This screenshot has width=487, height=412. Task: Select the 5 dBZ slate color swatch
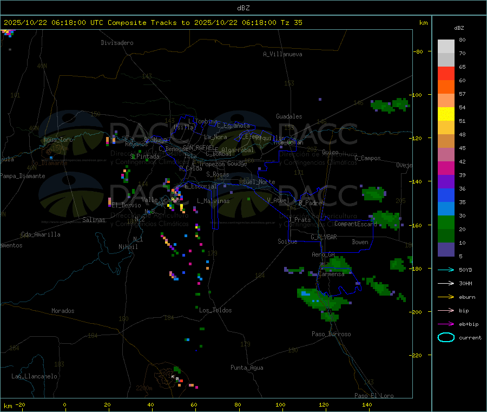[446, 250]
